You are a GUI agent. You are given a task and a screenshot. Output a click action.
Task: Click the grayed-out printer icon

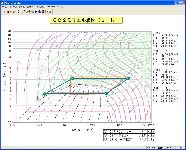tap(22, 11)
